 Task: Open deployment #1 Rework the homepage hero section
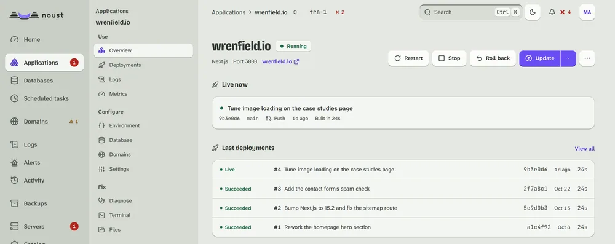click(x=403, y=227)
